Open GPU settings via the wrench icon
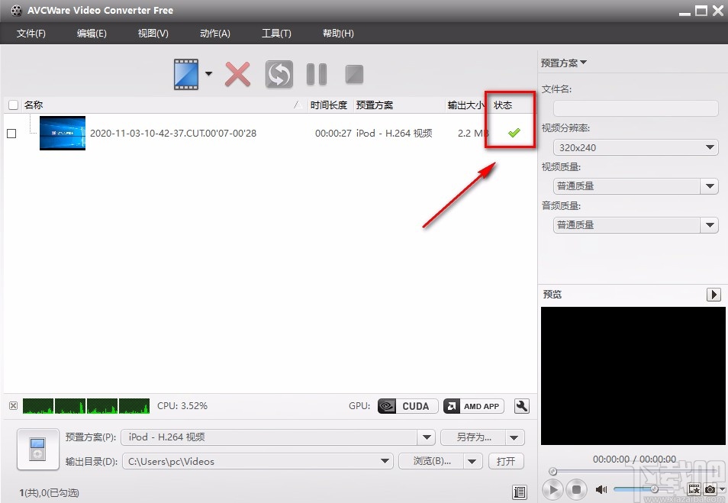This screenshot has width=728, height=503. [x=522, y=406]
